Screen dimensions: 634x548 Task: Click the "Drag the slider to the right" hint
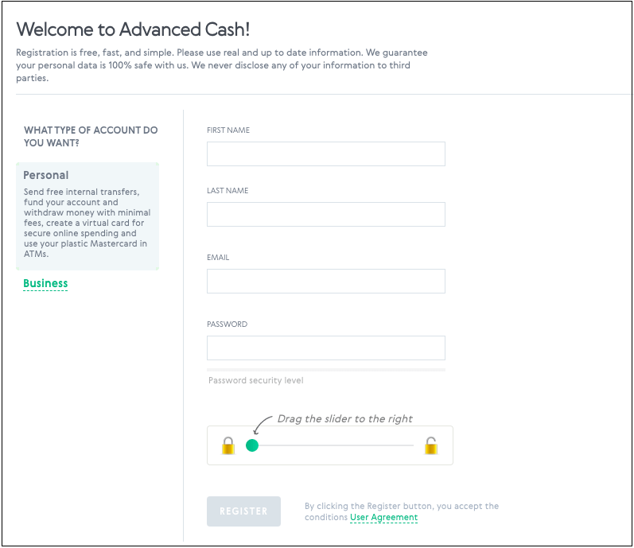(x=344, y=418)
